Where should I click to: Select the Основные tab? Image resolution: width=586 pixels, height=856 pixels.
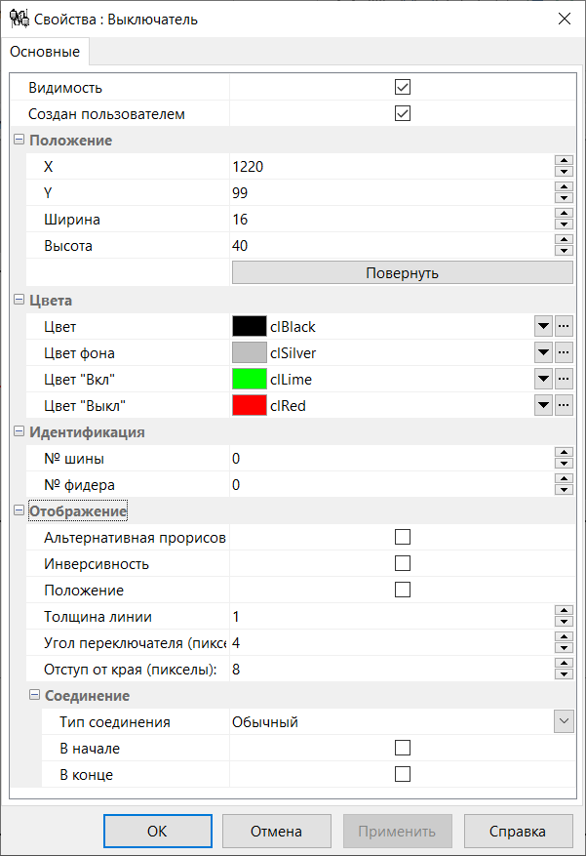(45, 52)
